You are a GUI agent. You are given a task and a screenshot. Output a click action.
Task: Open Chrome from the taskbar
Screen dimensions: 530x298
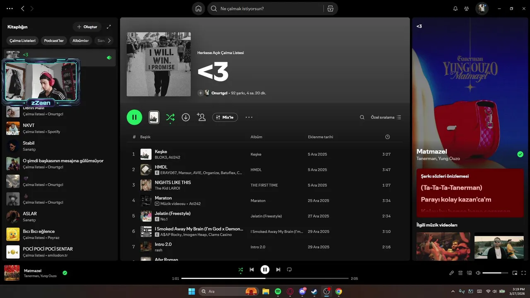(339, 291)
